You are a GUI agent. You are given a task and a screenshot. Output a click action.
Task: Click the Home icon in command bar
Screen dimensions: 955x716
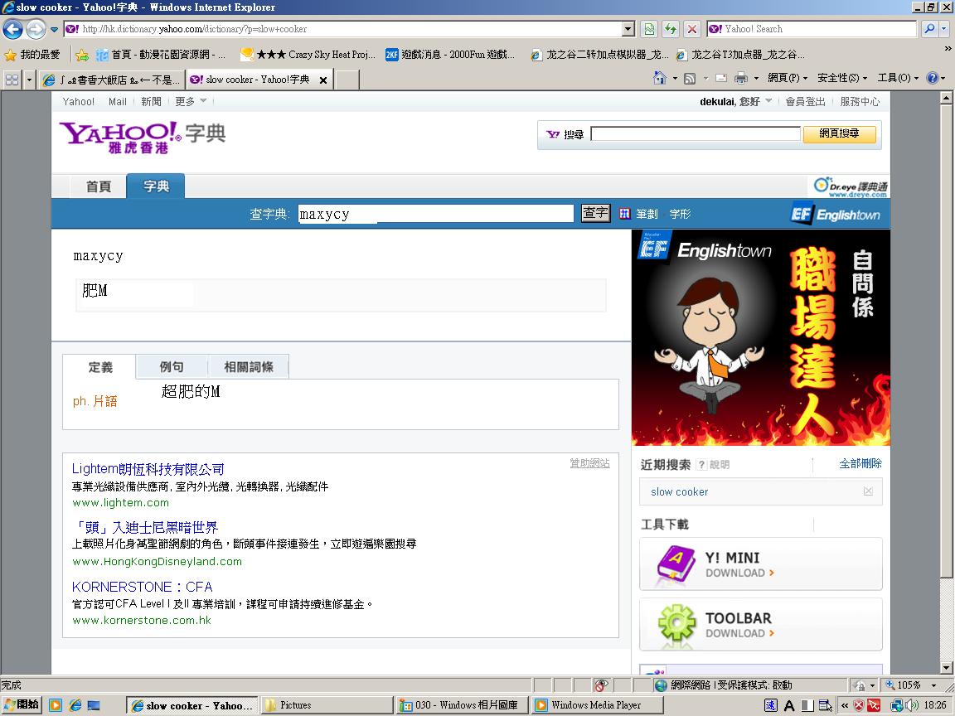pyautogui.click(x=659, y=78)
